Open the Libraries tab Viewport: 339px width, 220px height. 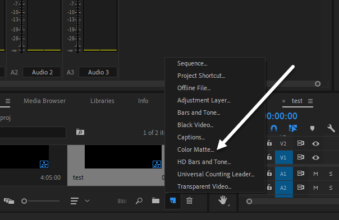point(102,101)
